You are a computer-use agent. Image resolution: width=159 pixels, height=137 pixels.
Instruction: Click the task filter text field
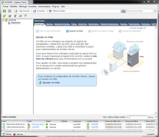pos(138,117)
